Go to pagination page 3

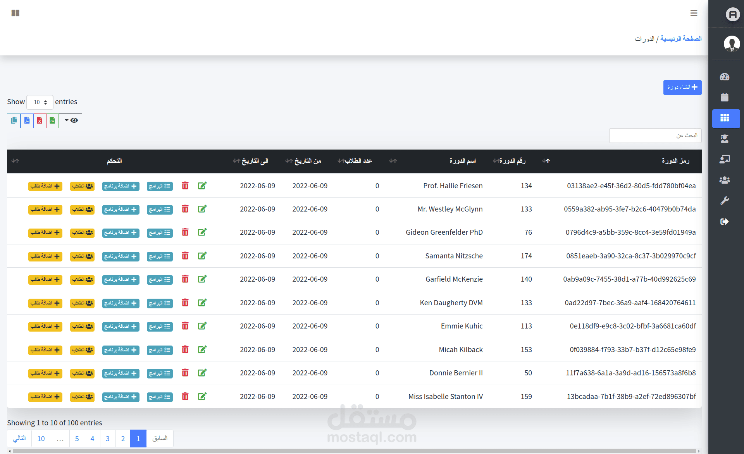point(108,439)
